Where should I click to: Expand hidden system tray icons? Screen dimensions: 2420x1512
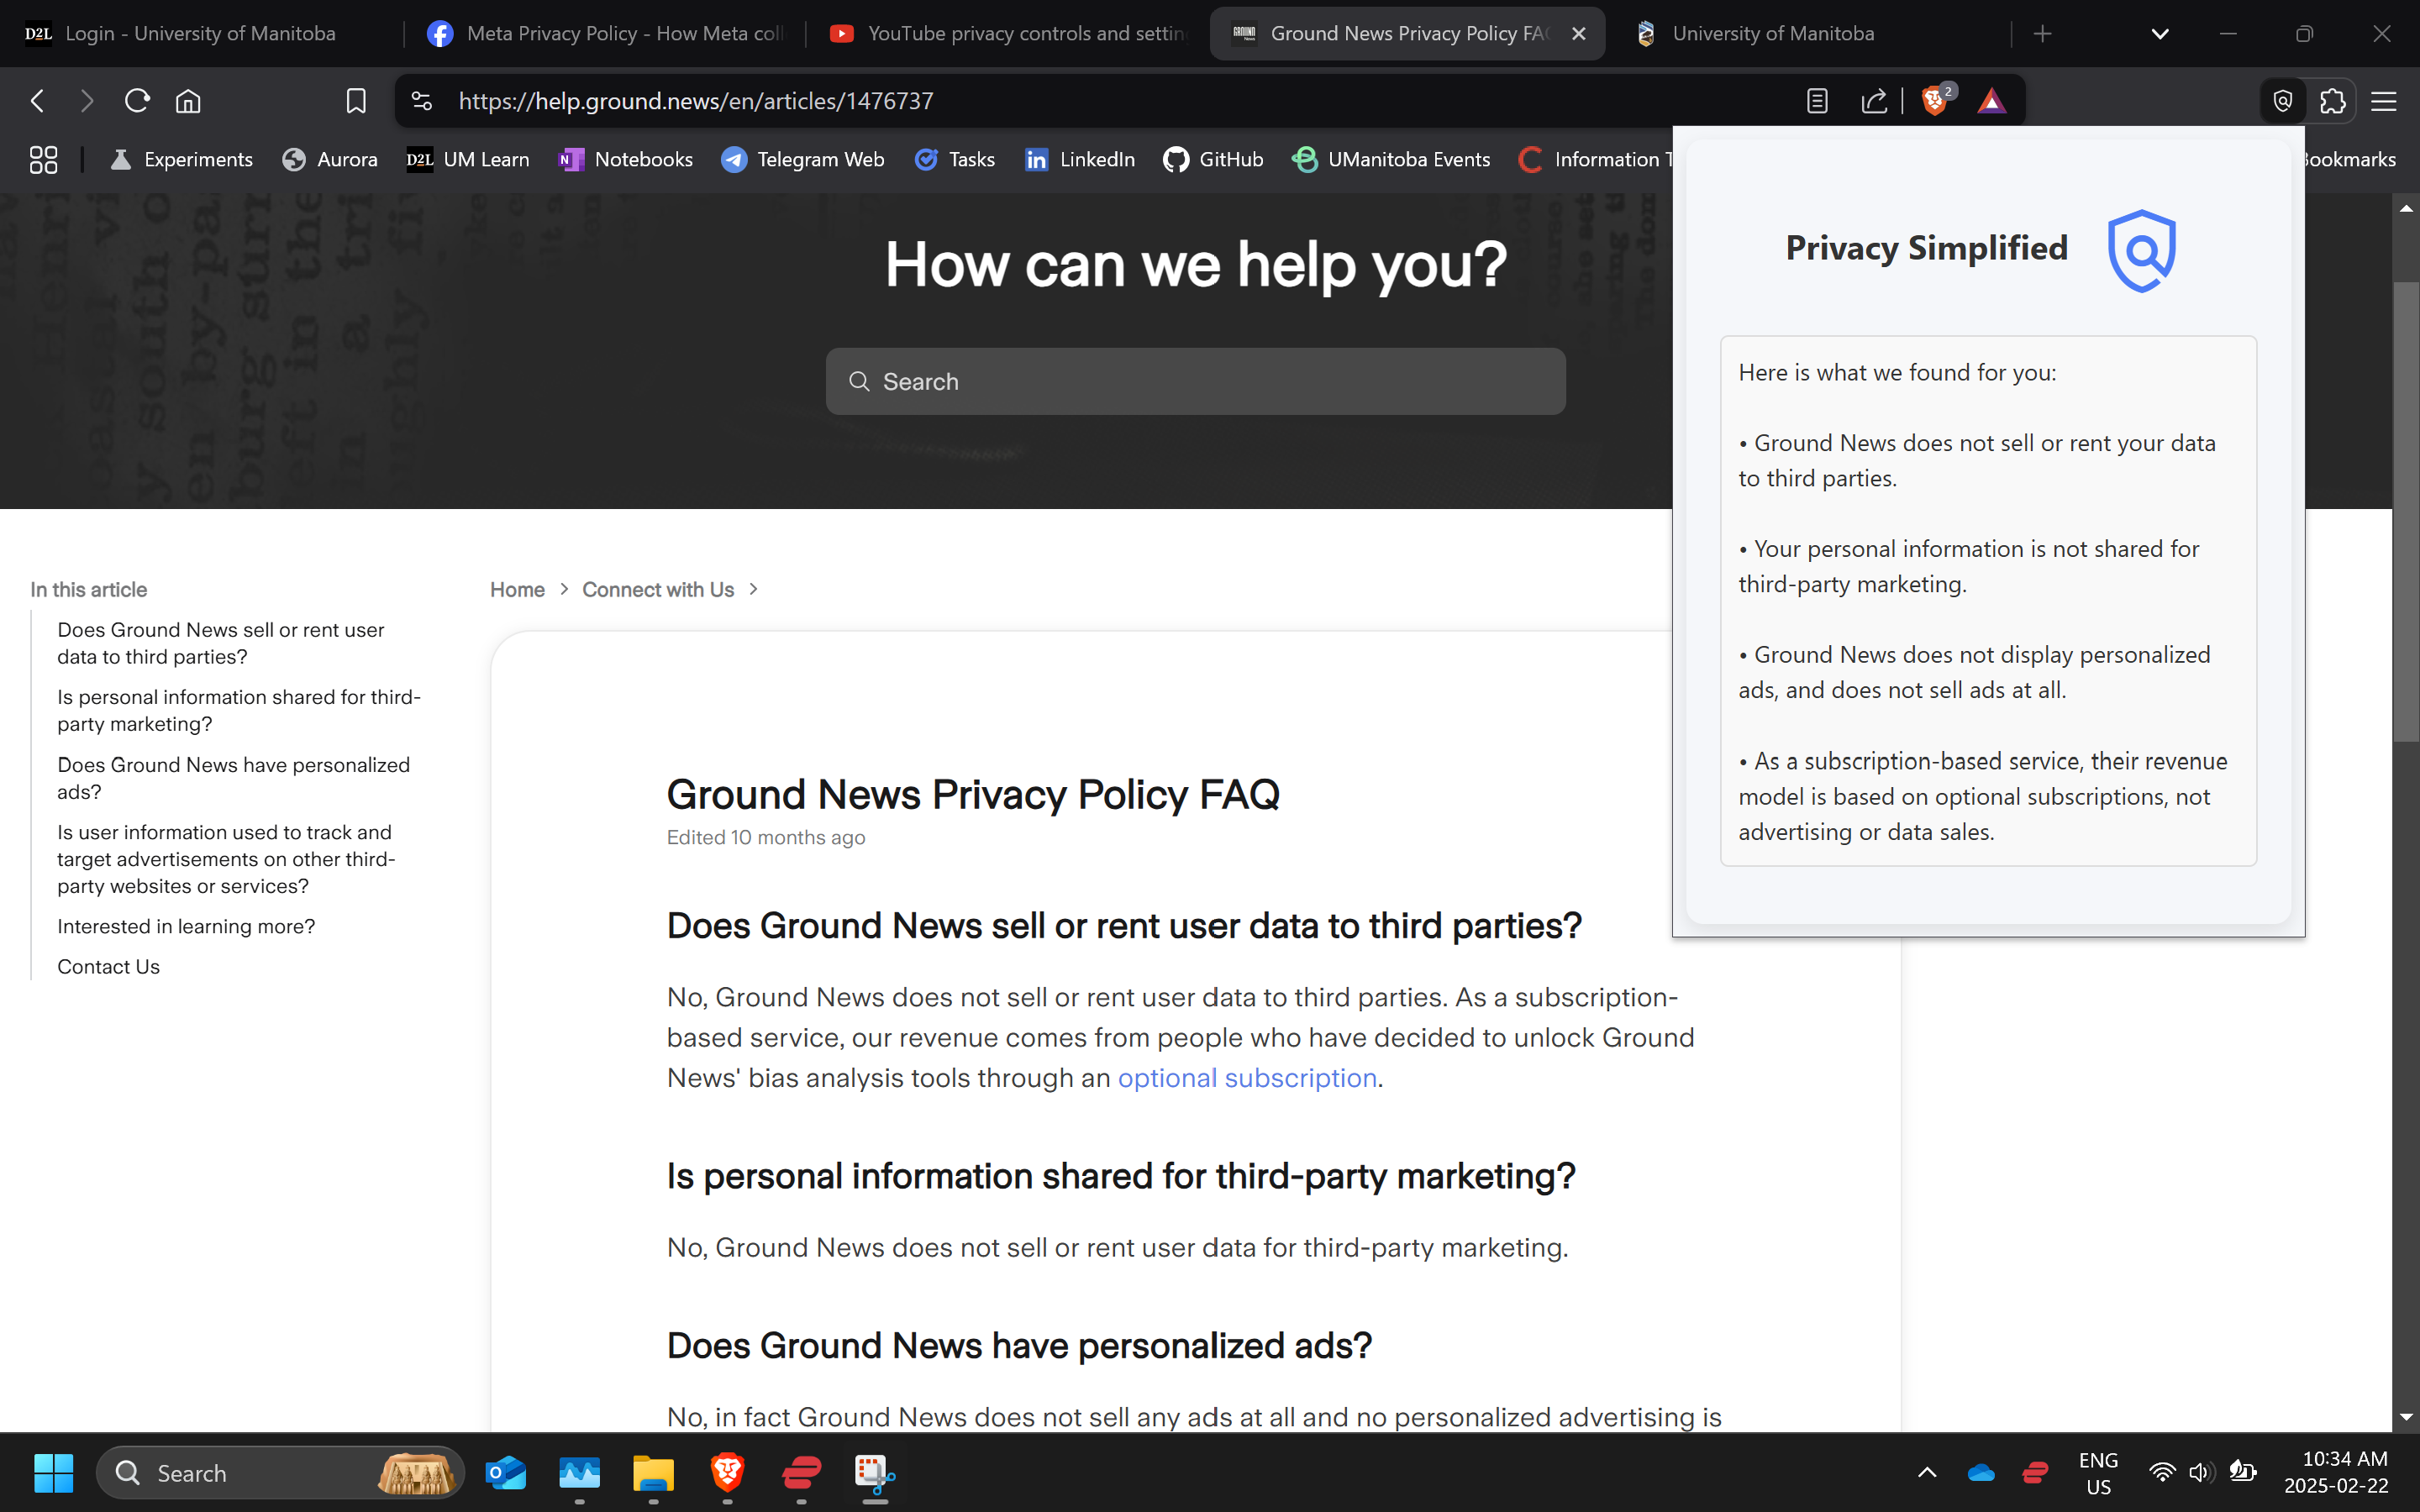[1926, 1472]
